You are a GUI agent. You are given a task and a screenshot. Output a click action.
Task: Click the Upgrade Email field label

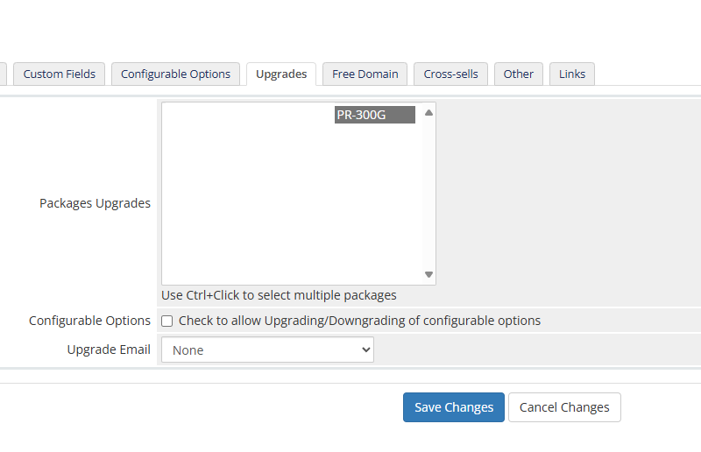tap(109, 350)
